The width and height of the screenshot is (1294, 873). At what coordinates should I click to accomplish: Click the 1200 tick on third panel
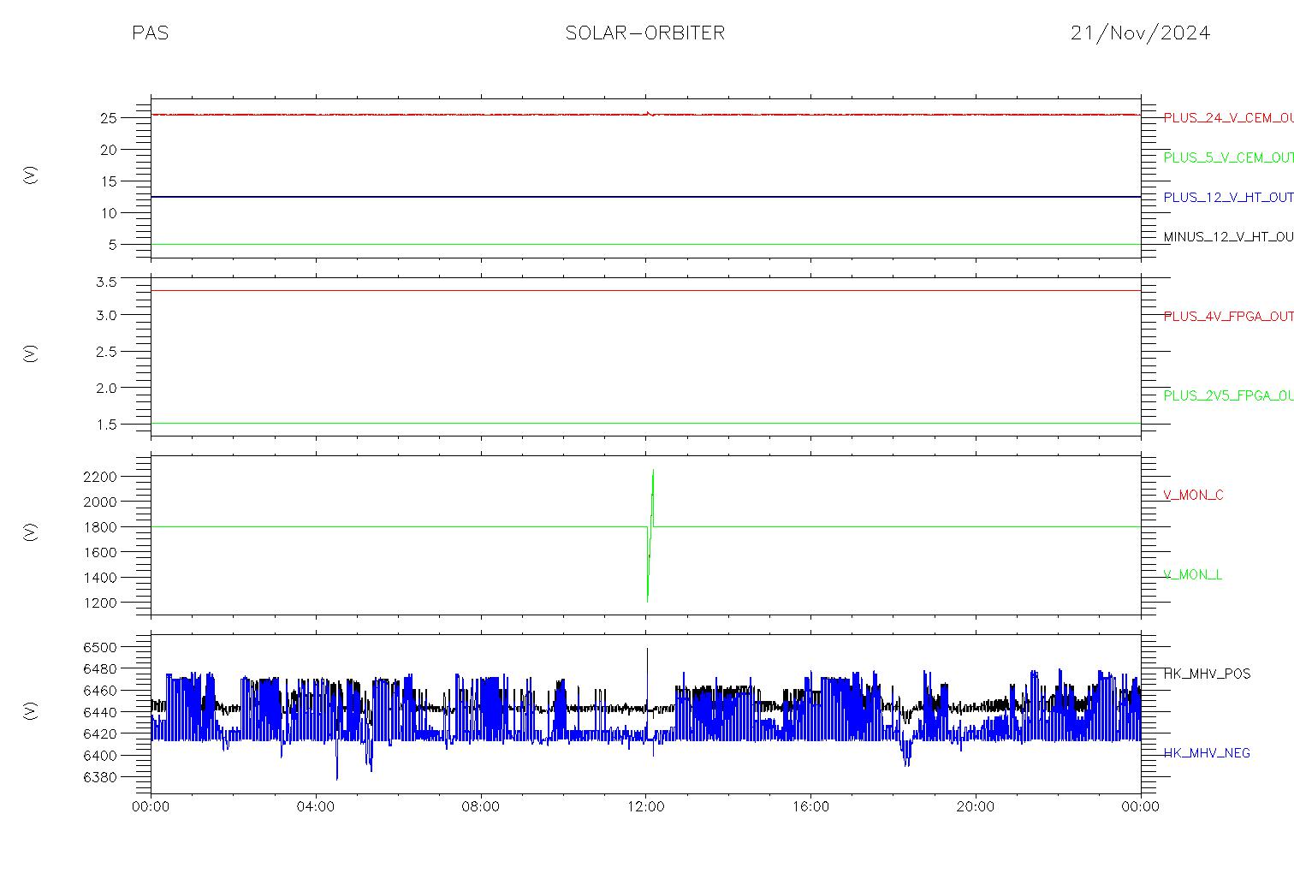click(100, 603)
